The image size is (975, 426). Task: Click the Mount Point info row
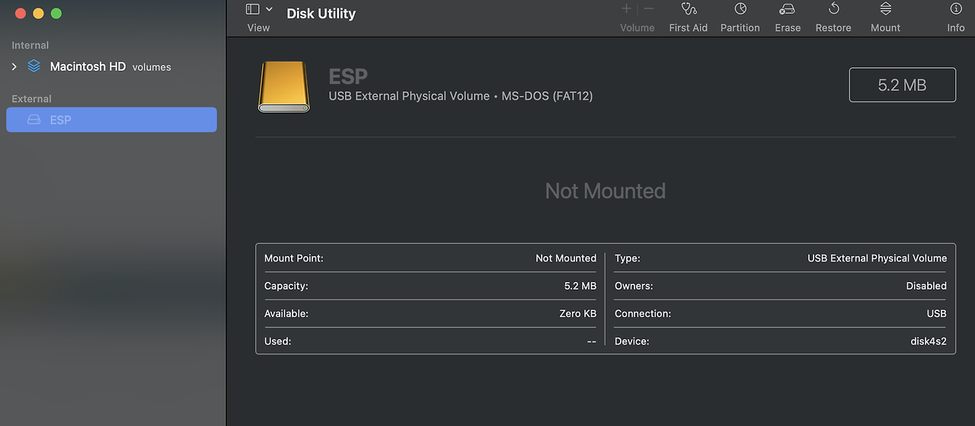coord(430,258)
